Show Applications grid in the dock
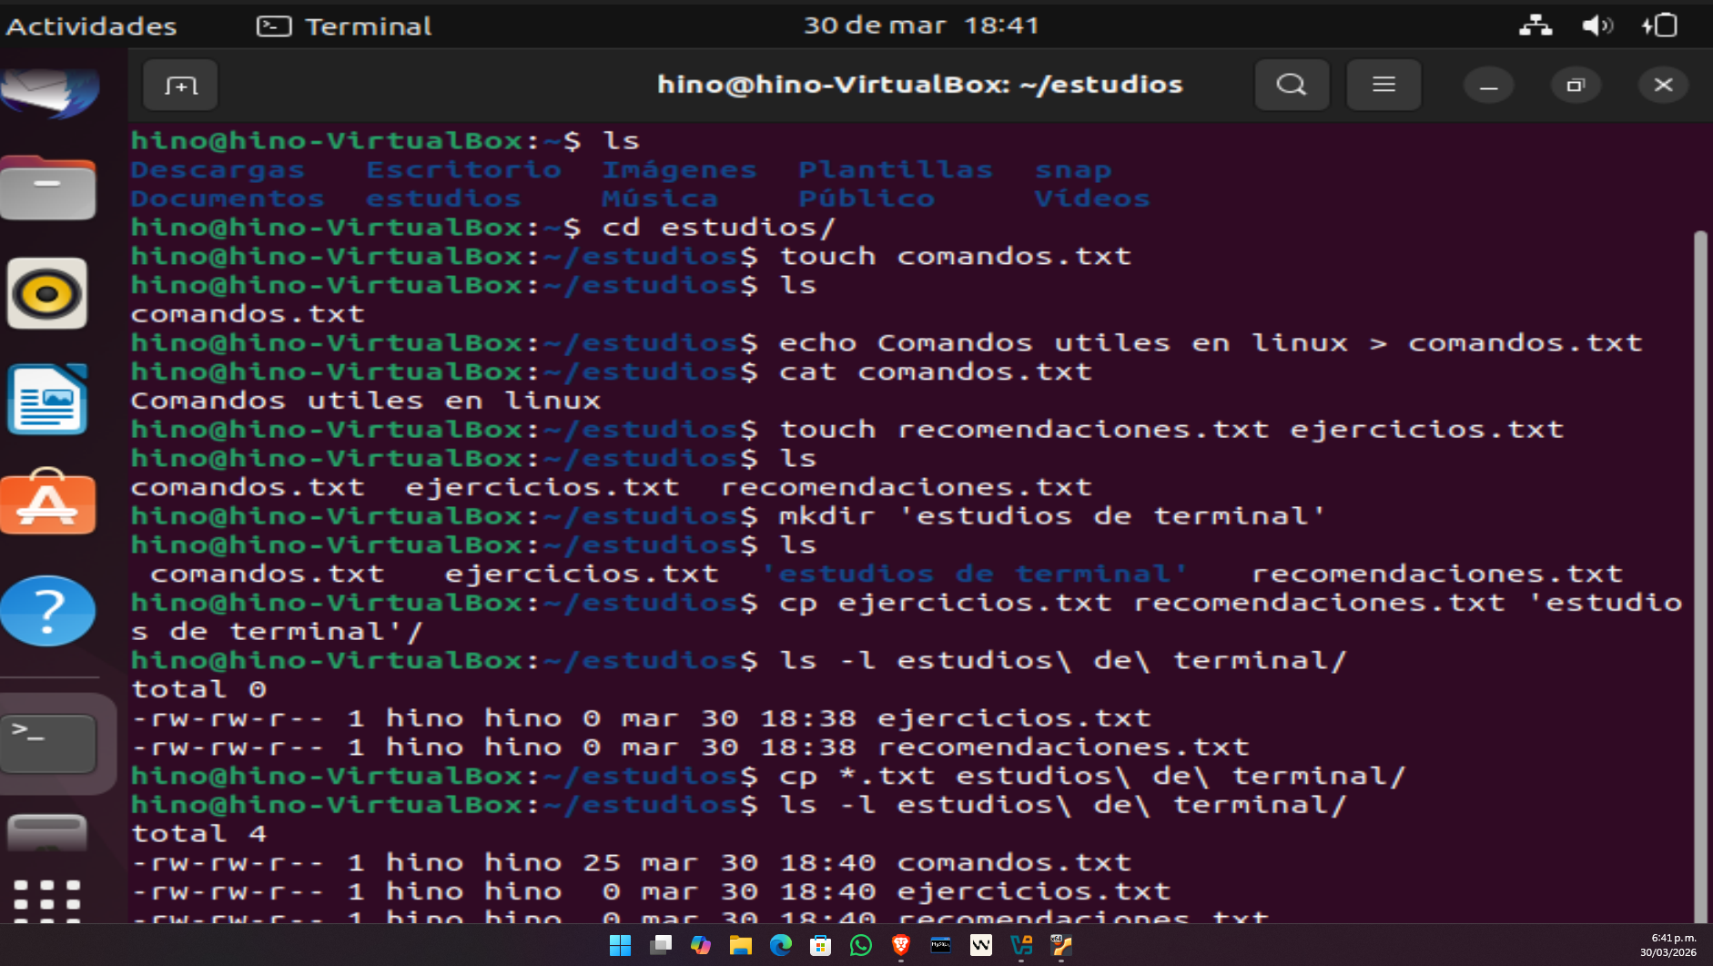This screenshot has width=1713, height=966. 47,900
